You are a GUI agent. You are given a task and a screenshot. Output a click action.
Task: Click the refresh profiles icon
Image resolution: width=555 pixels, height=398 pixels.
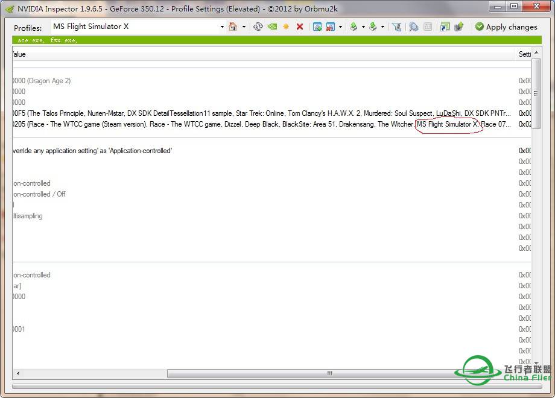tap(258, 27)
